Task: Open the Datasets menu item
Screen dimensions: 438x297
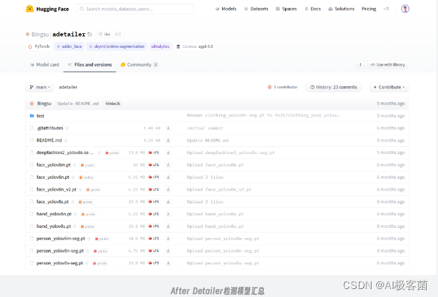Action: tap(256, 9)
